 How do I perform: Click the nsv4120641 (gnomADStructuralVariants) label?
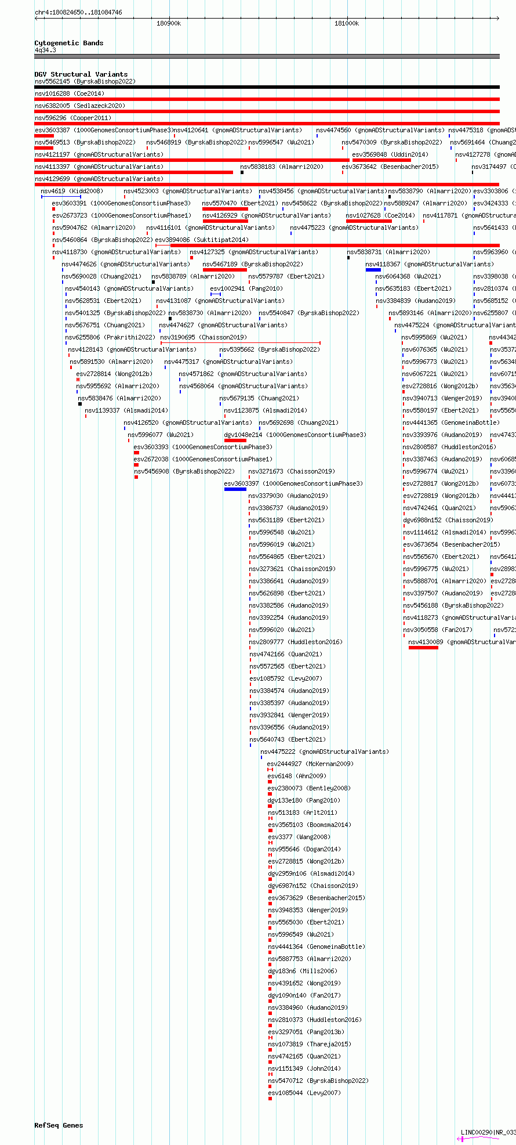[x=238, y=130]
